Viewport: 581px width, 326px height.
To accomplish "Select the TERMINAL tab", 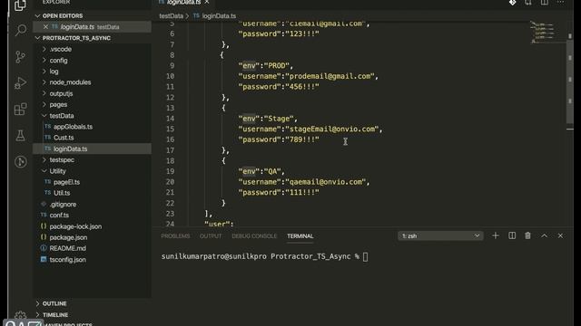I will pos(300,235).
